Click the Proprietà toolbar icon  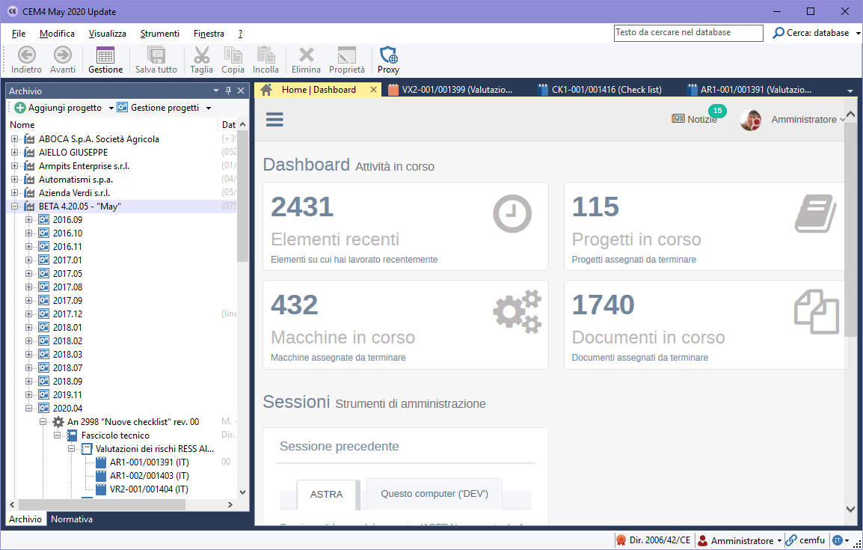[x=347, y=55]
